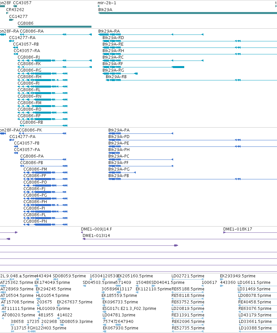
Task: Open protein CG43057-PB
Action: pos(27,143)
